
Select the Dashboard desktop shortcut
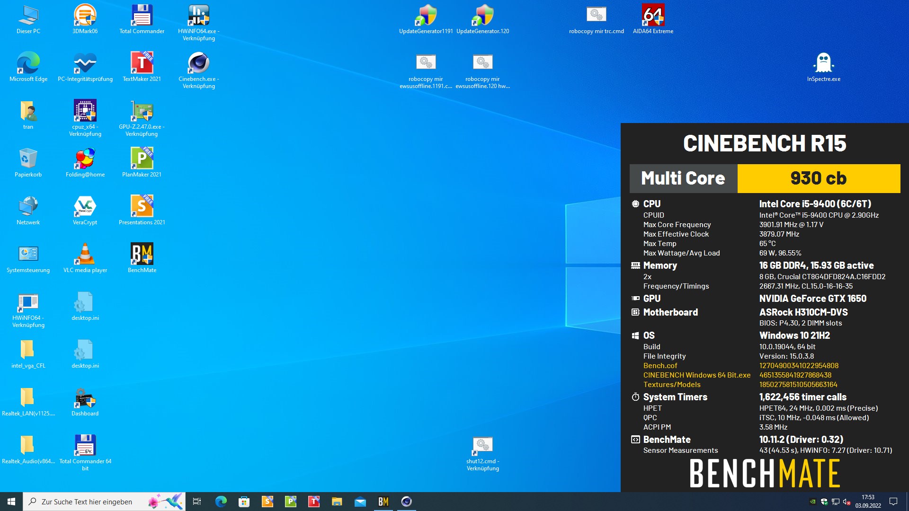pyautogui.click(x=85, y=402)
